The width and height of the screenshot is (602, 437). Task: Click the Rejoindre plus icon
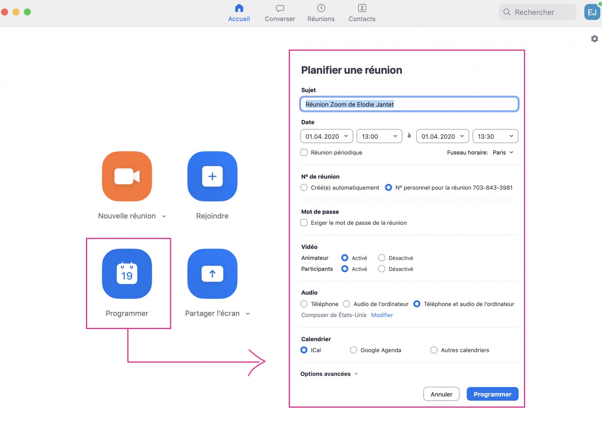click(x=212, y=176)
